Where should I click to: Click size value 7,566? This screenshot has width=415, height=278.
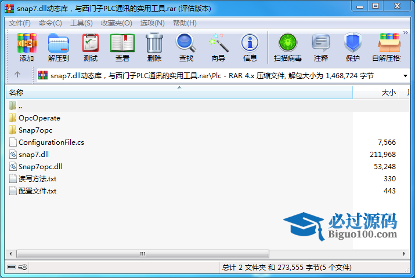tap(387, 142)
